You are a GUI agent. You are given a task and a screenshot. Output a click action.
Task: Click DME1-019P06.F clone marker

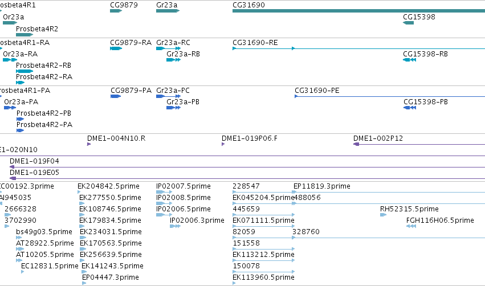click(x=223, y=144)
